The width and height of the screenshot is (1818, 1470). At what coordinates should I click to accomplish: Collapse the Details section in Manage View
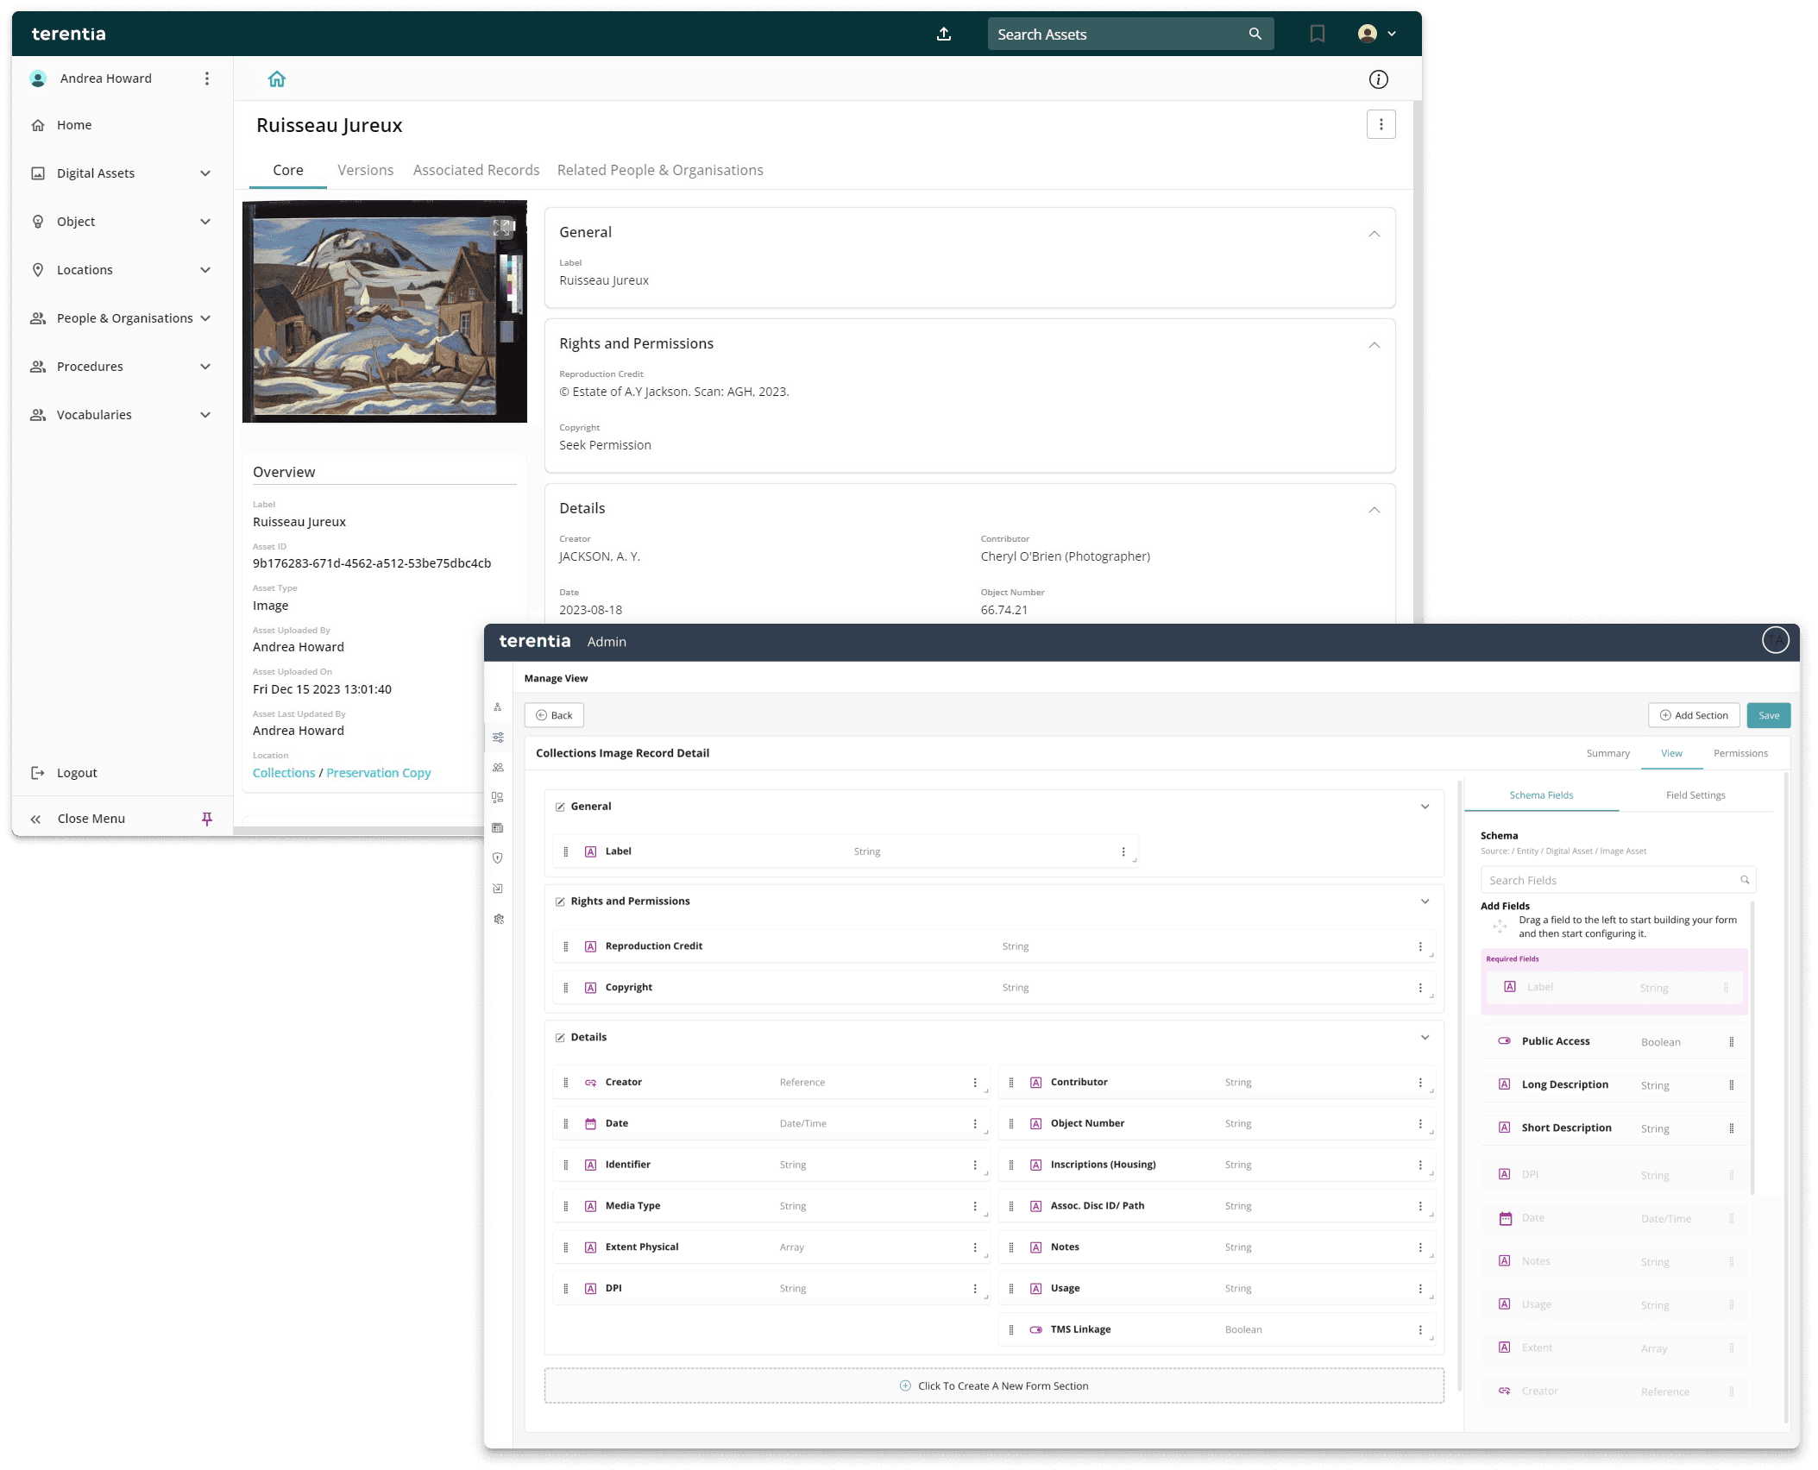click(1425, 1037)
